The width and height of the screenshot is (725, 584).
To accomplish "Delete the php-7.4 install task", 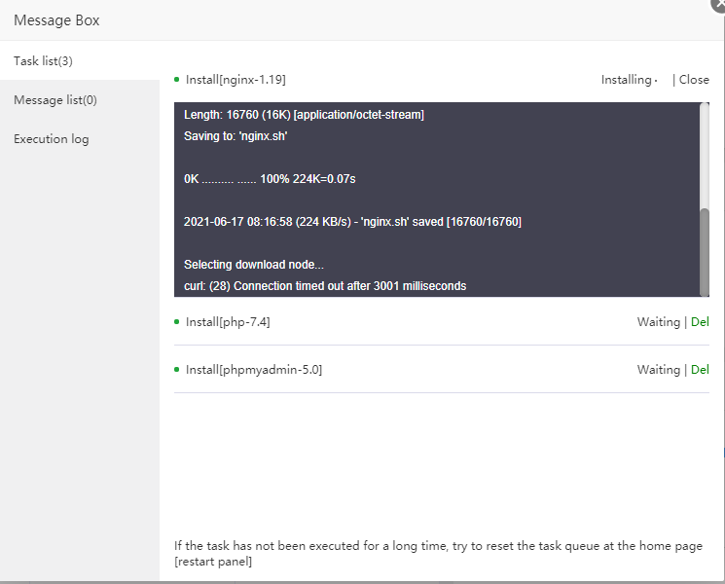I will [700, 322].
